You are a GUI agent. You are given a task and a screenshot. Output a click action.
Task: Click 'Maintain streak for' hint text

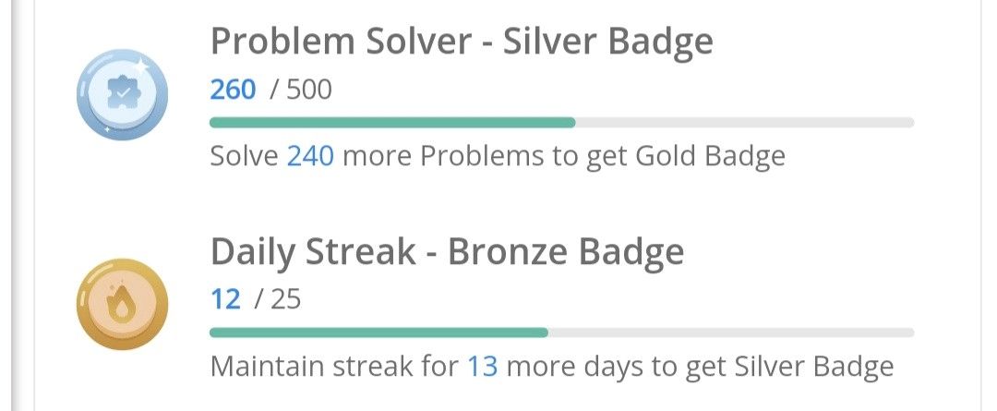coord(334,367)
